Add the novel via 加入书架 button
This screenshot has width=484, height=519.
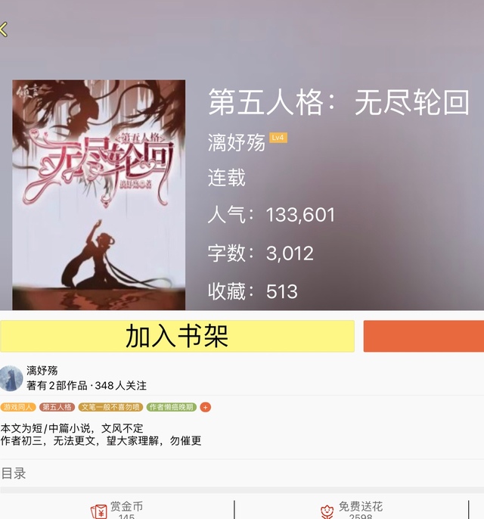click(x=177, y=336)
